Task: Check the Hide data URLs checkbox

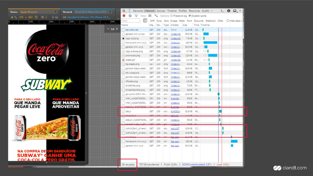Action: [x=228, y=21]
